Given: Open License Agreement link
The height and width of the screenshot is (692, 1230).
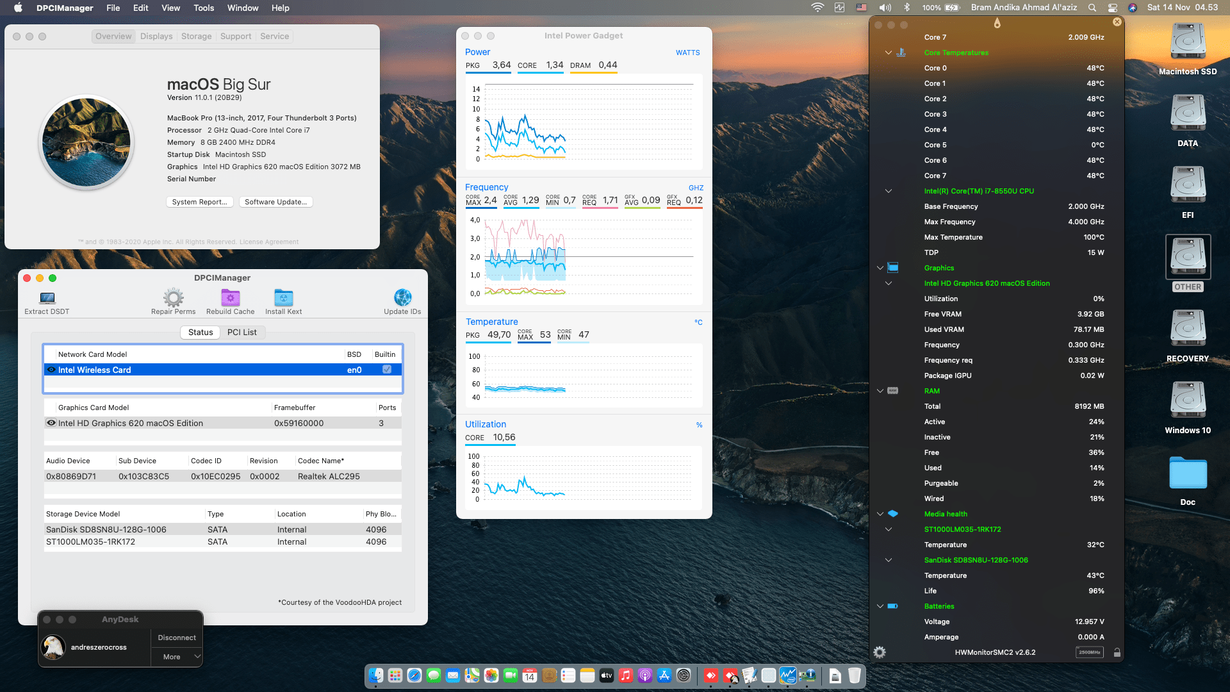Looking at the screenshot, I should pos(269,242).
